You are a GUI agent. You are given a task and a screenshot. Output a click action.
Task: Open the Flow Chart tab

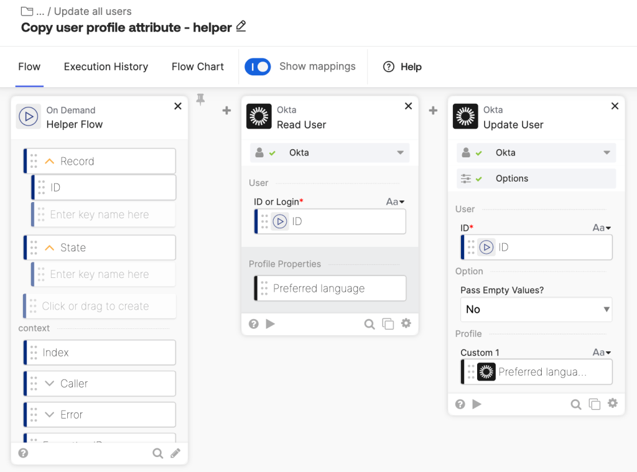click(197, 67)
